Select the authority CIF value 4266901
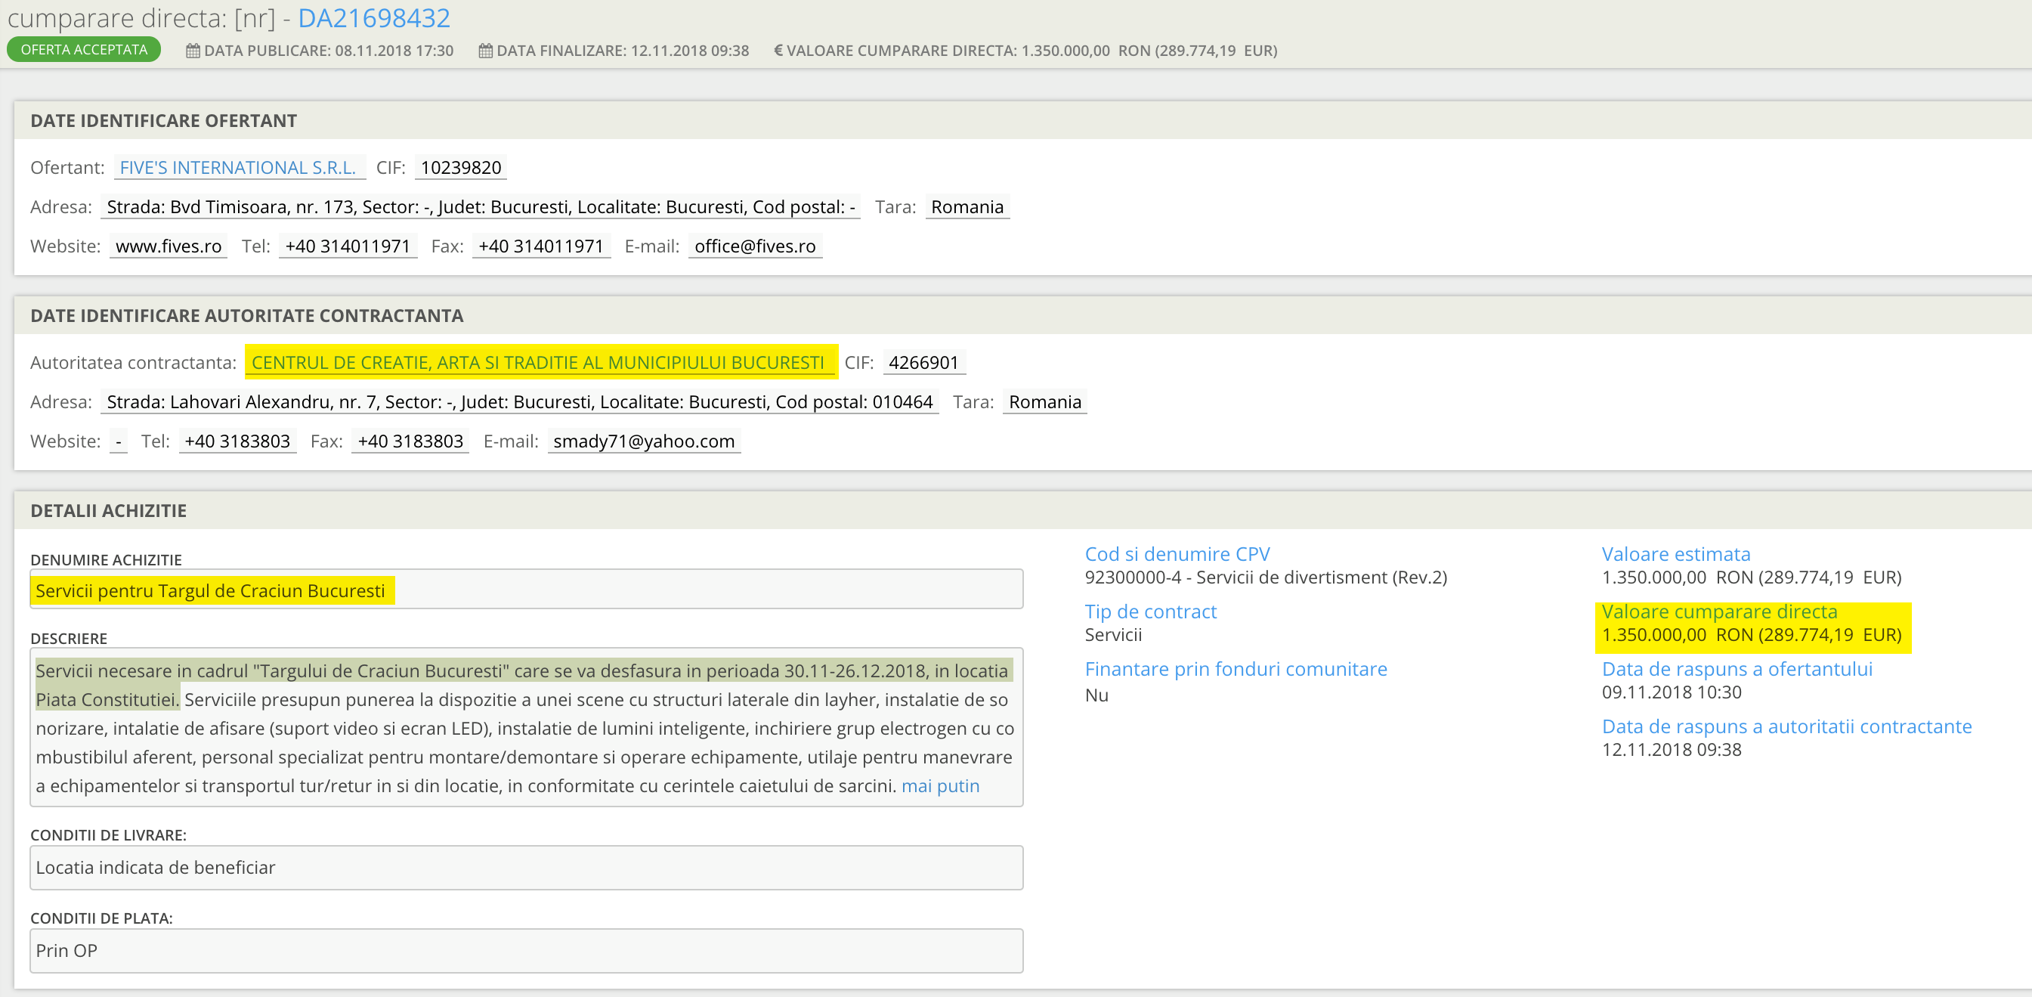This screenshot has width=2032, height=997. click(x=923, y=362)
